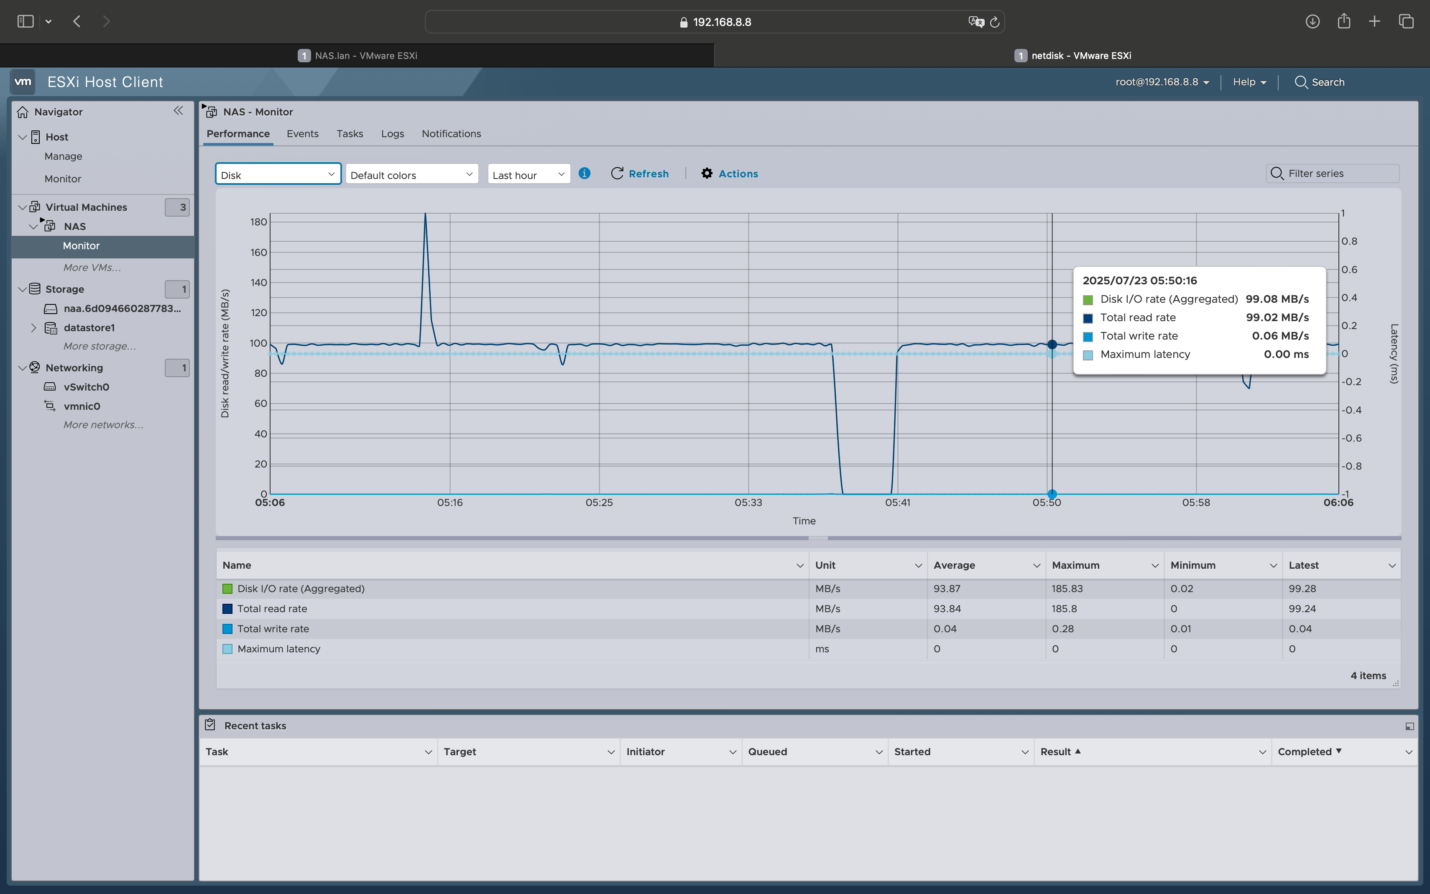This screenshot has height=894, width=1430.
Task: Click the More VMs... link
Action: (x=92, y=267)
